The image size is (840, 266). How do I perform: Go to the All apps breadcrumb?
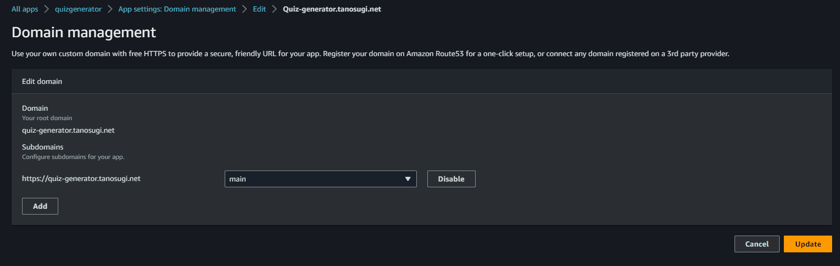(x=25, y=9)
